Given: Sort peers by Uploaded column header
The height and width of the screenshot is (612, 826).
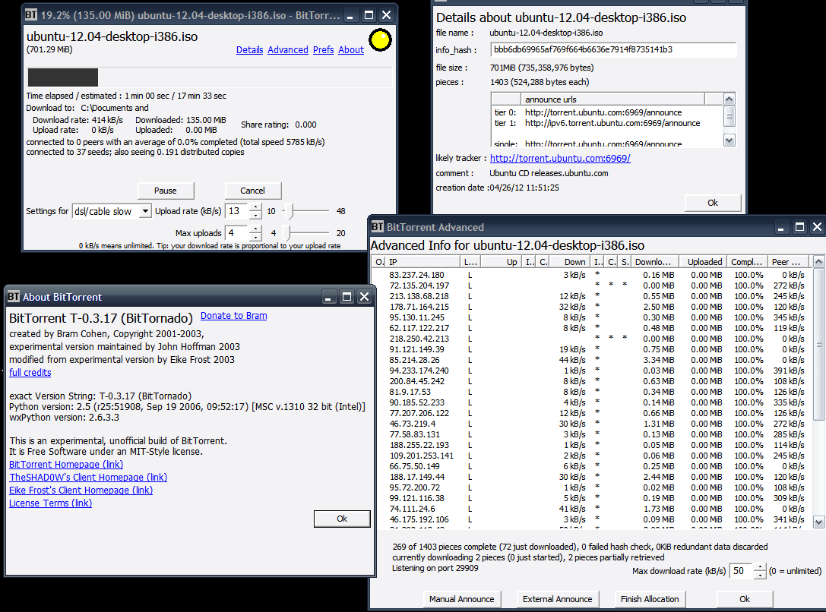Looking at the screenshot, I should [x=703, y=261].
